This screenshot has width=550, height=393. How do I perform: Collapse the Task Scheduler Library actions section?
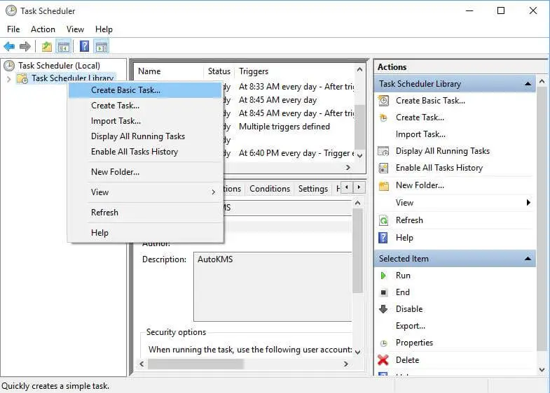528,84
